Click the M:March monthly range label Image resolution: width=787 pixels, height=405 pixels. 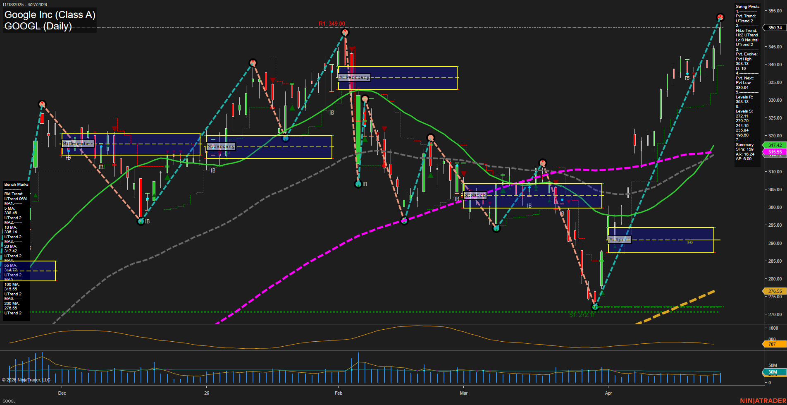tap(475, 195)
